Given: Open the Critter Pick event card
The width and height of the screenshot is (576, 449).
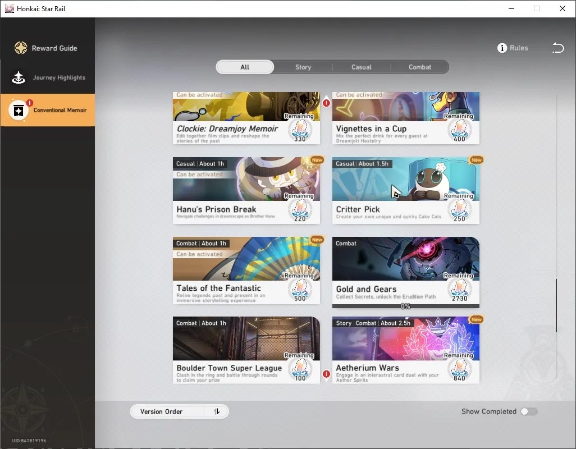Looking at the screenshot, I should (405, 190).
